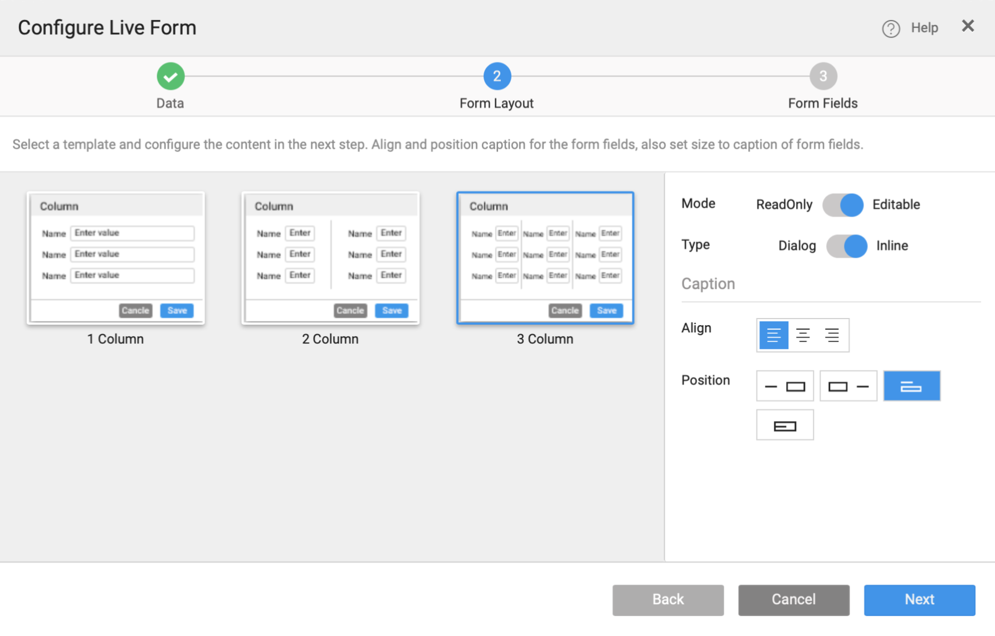Image resolution: width=995 pixels, height=636 pixels.
Task: Apply center caption alignment
Action: pos(803,335)
